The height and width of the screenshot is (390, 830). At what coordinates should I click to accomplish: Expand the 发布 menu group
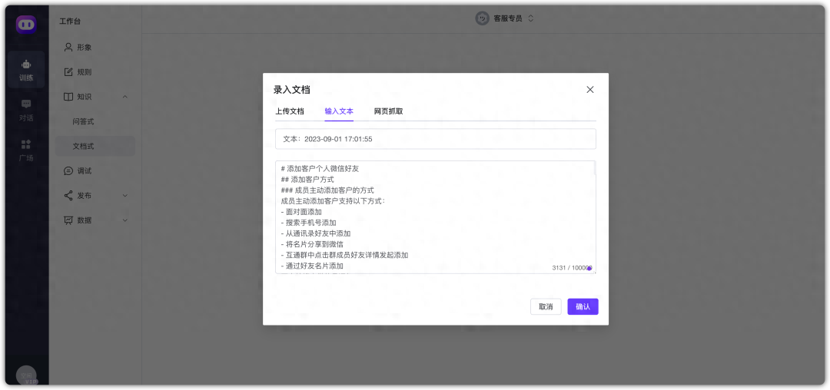(125, 196)
